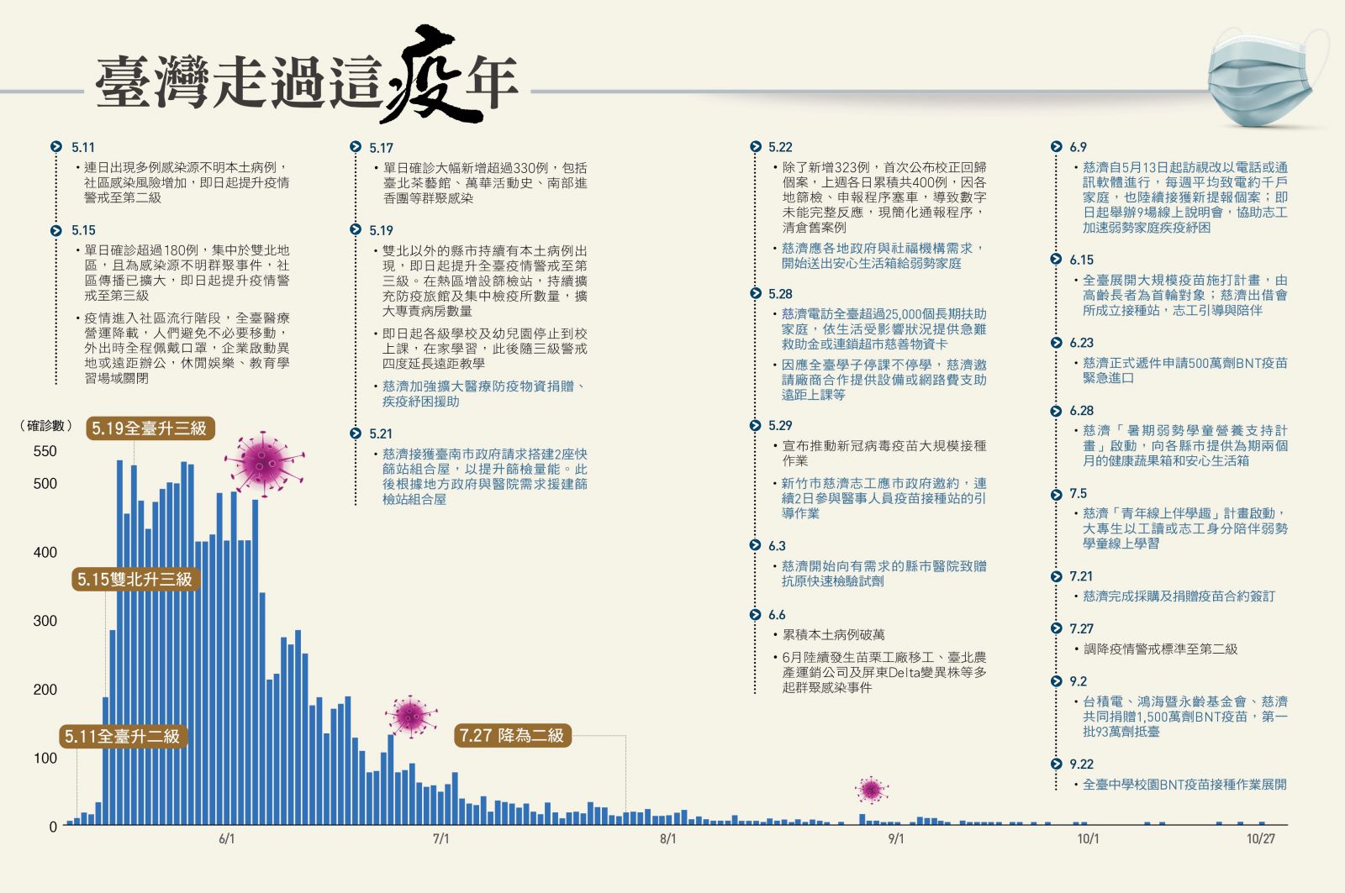1345x893 pixels.
Task: Click the text '慈濟完成採購及捐贈疫苗合約簽訂'
Action: coord(1179,596)
